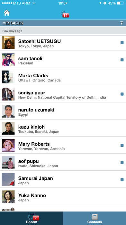Screen dimensions: 126x225
Task: Tap the Home icon
Action: coord(7,13)
